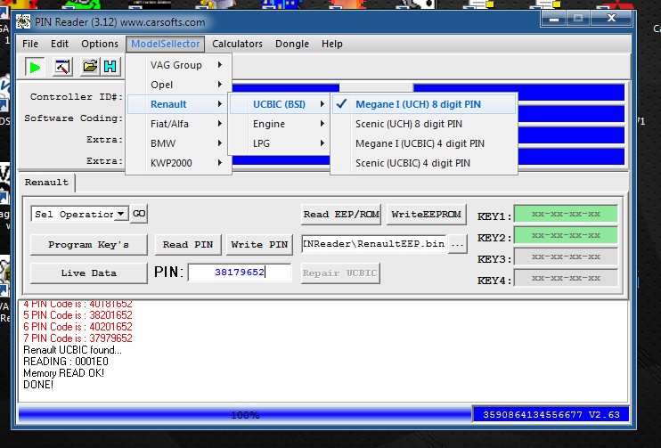Select Scenic (UCBIC) 4 digit PIN
The width and height of the screenshot is (661, 448).
click(x=424, y=163)
